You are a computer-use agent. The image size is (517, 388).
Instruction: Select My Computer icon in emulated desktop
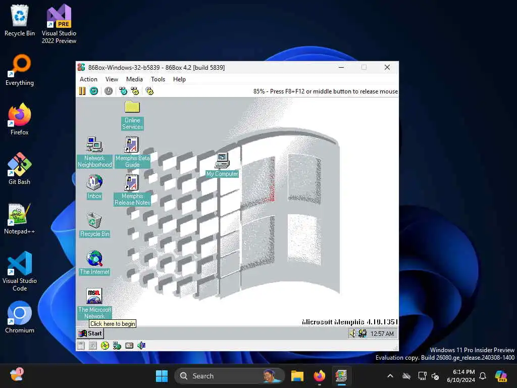[x=222, y=165]
